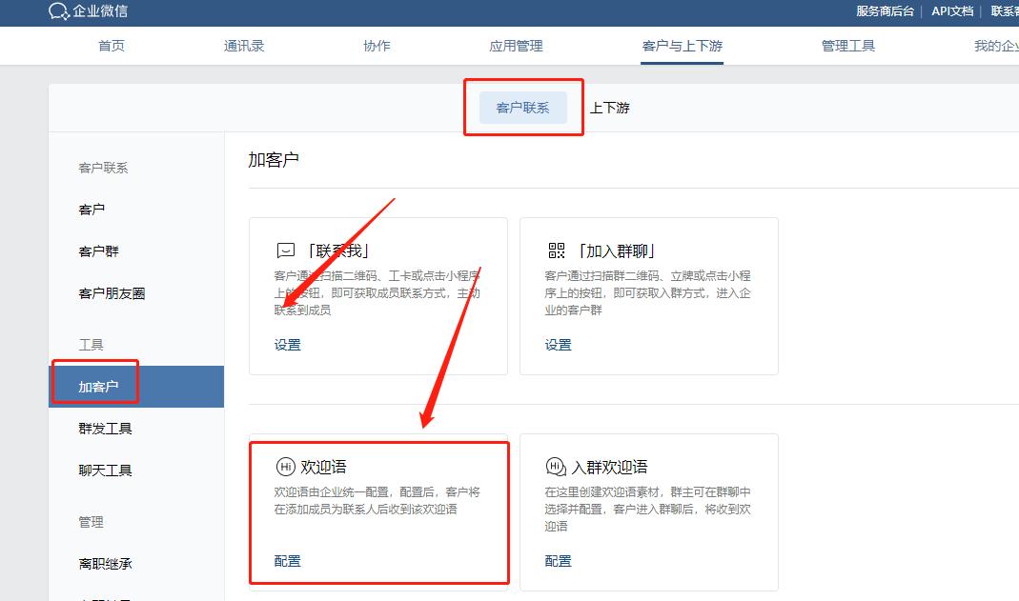Viewport: 1019px width, 601px height.
Task: Open 离职继承 under 管理
Action: tap(107, 563)
